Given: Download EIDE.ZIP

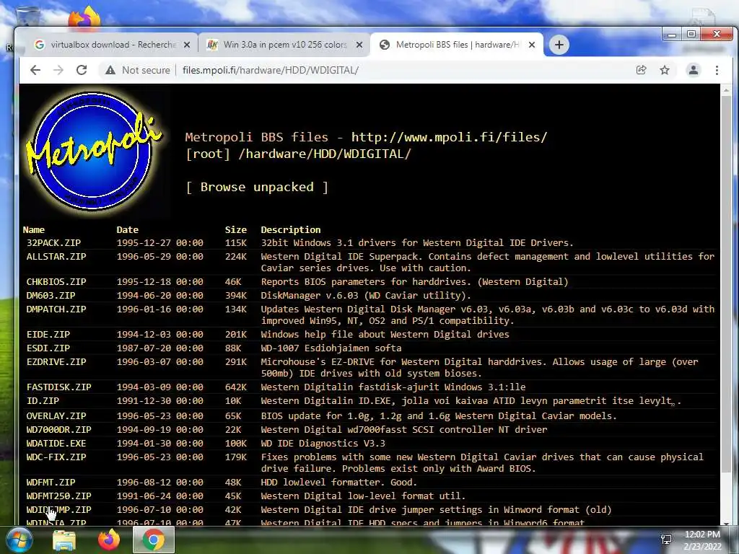Looking at the screenshot, I should (x=48, y=335).
